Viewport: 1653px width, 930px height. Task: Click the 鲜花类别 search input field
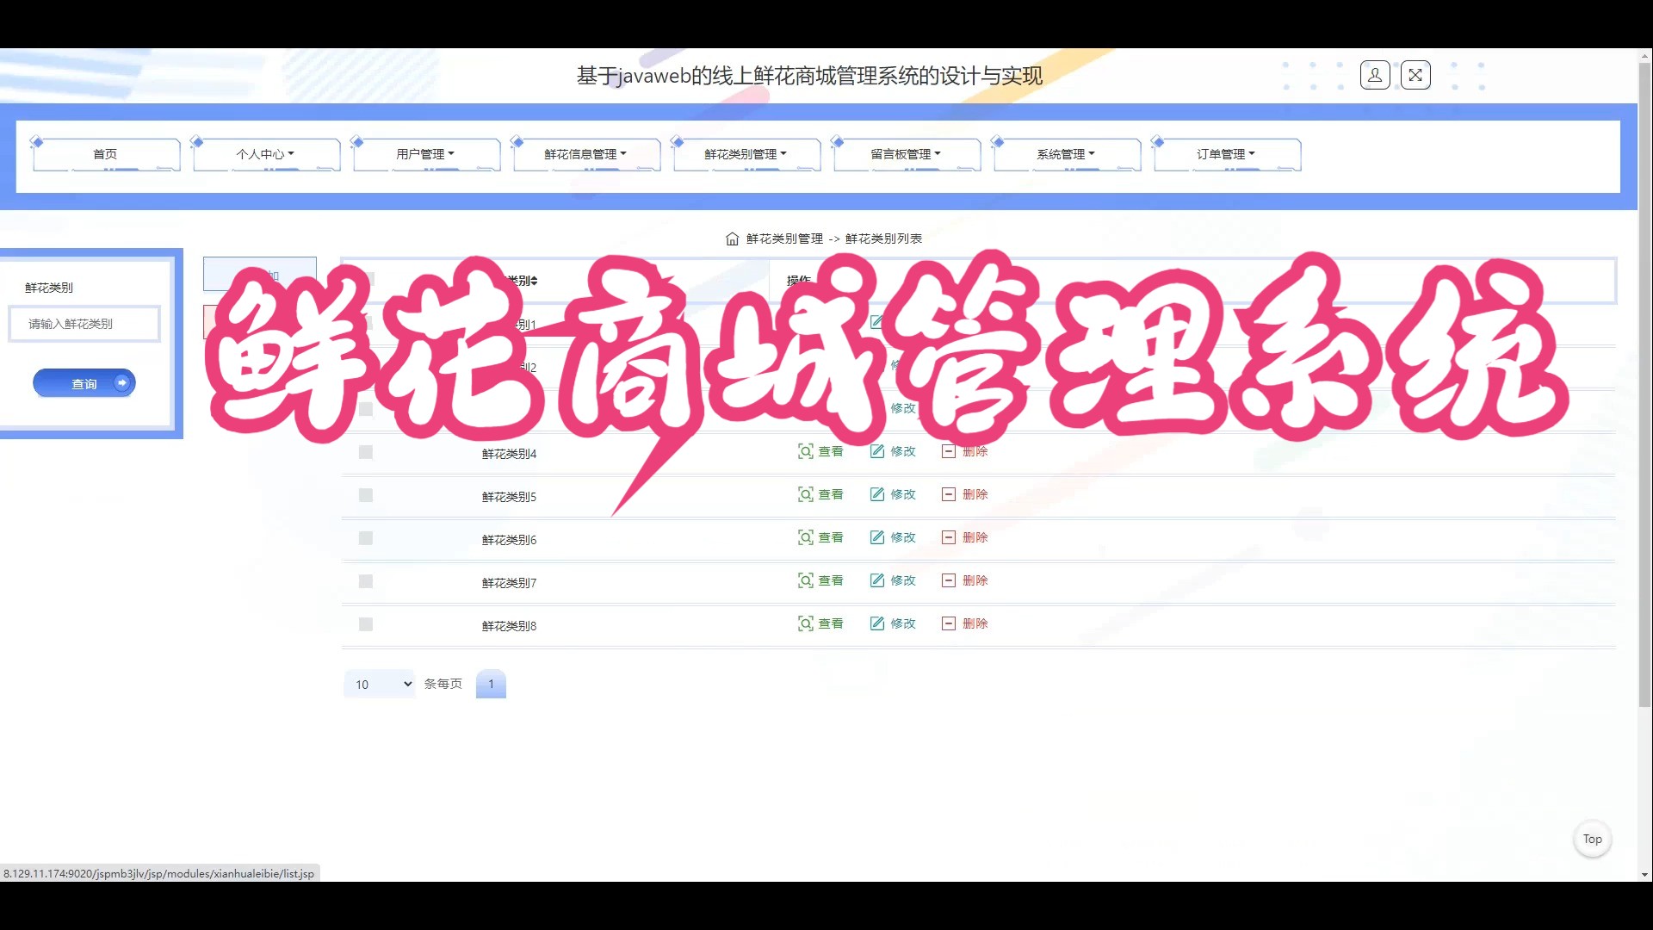click(x=84, y=324)
